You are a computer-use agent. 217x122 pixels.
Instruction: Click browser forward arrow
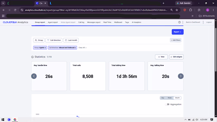coord(9,10)
